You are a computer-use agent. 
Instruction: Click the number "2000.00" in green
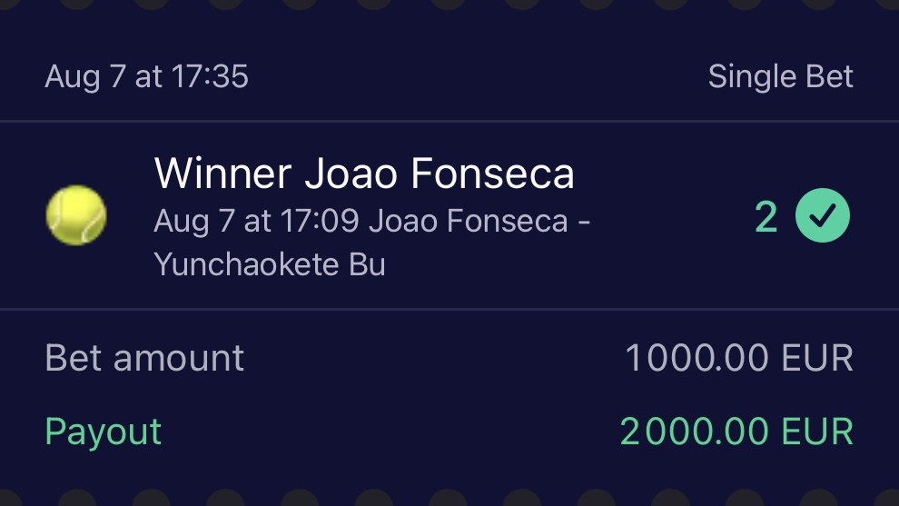pos(690,432)
